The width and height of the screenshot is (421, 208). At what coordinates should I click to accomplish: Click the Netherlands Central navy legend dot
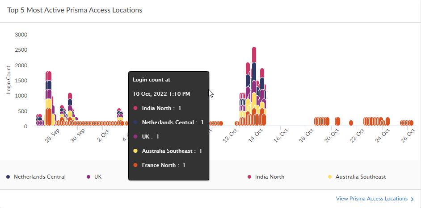click(8, 177)
